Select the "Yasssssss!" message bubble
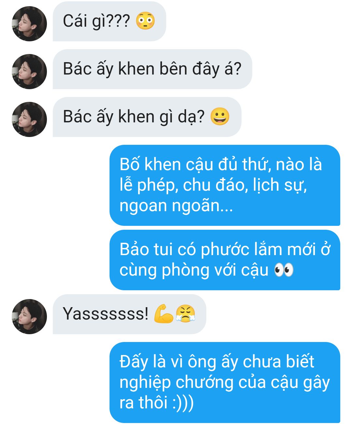 click(x=129, y=314)
